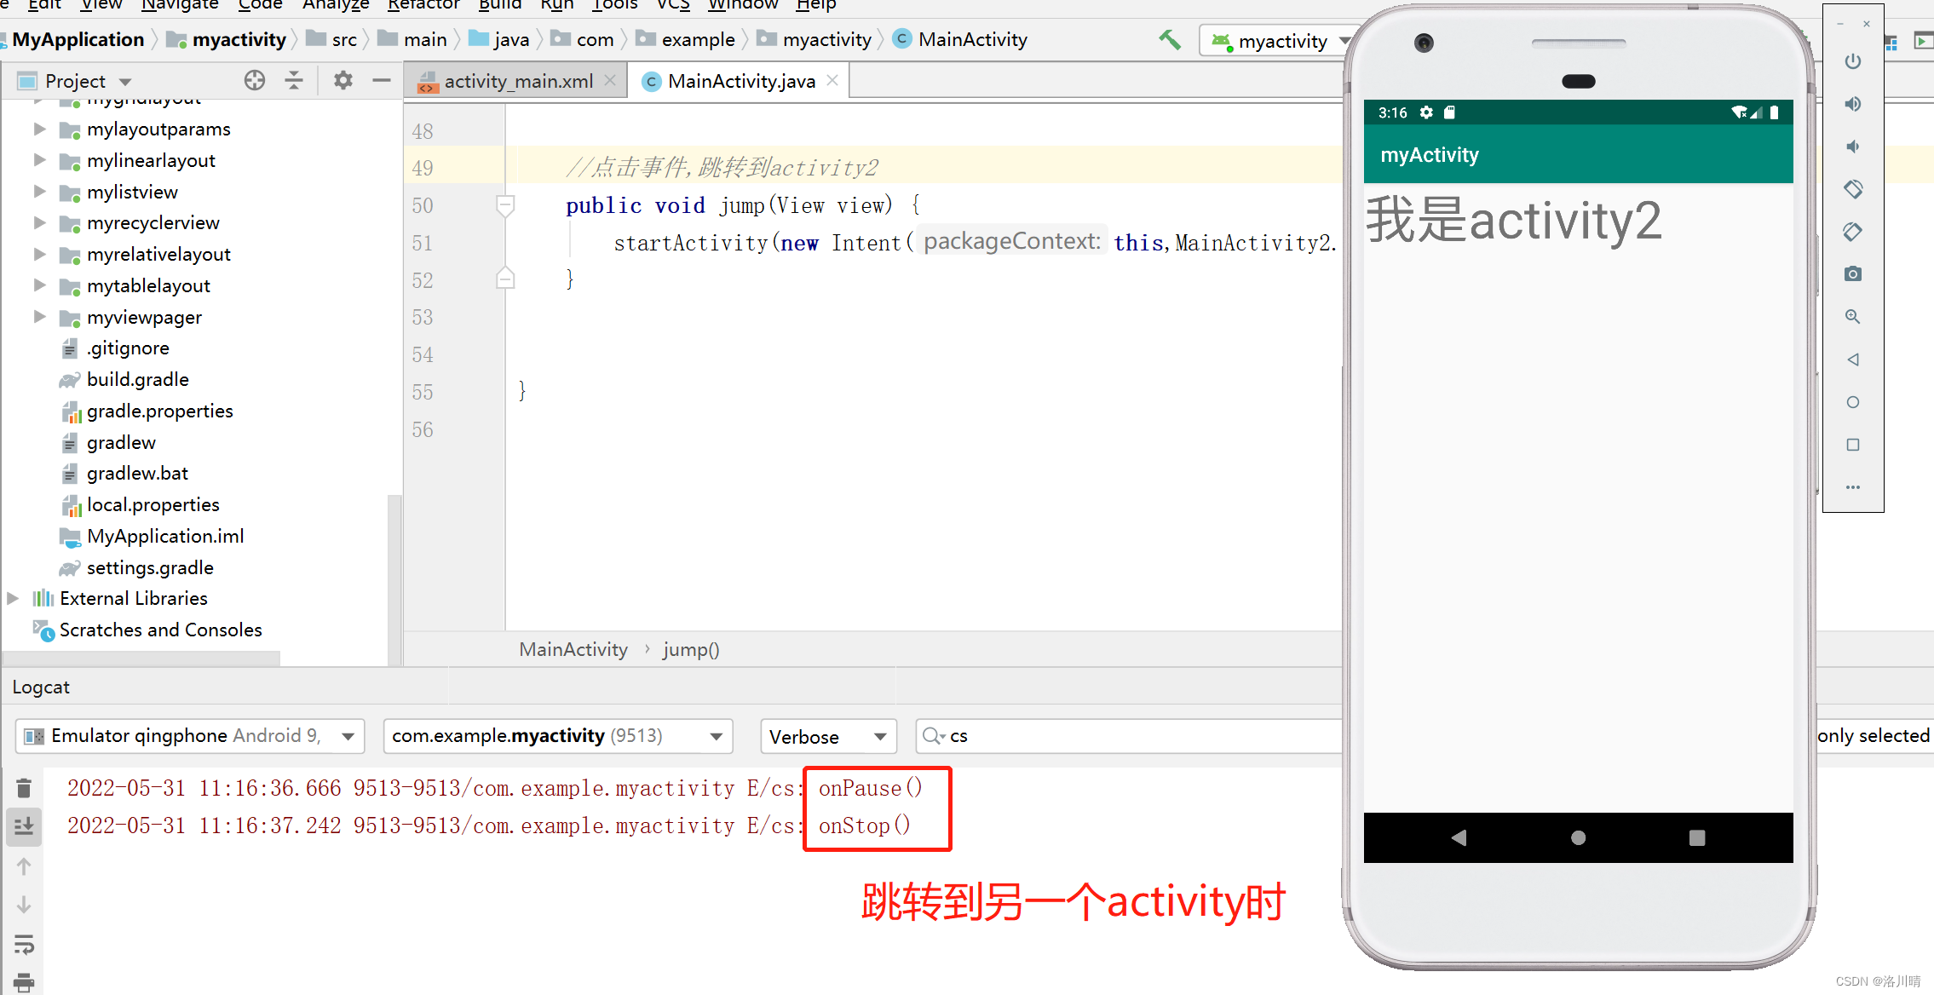Image resolution: width=1934 pixels, height=995 pixels.
Task: Increase emulator volume
Action: tap(1854, 104)
